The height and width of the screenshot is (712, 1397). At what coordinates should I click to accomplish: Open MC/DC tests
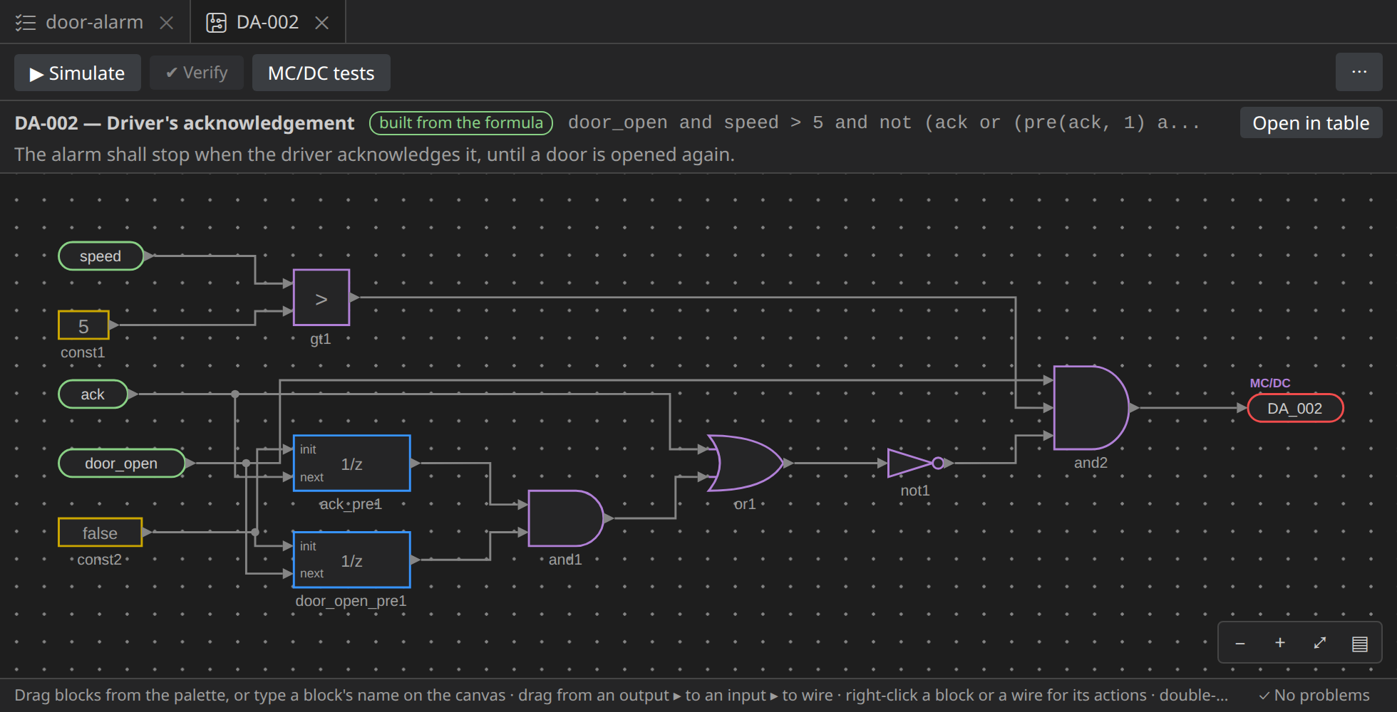(x=321, y=73)
